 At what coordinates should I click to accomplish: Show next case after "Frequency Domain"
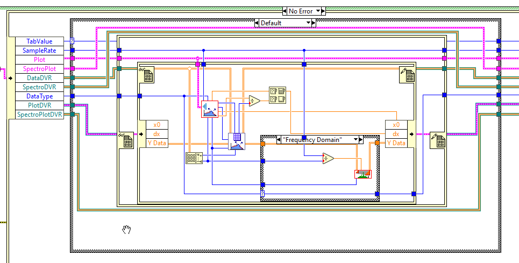pos(361,140)
